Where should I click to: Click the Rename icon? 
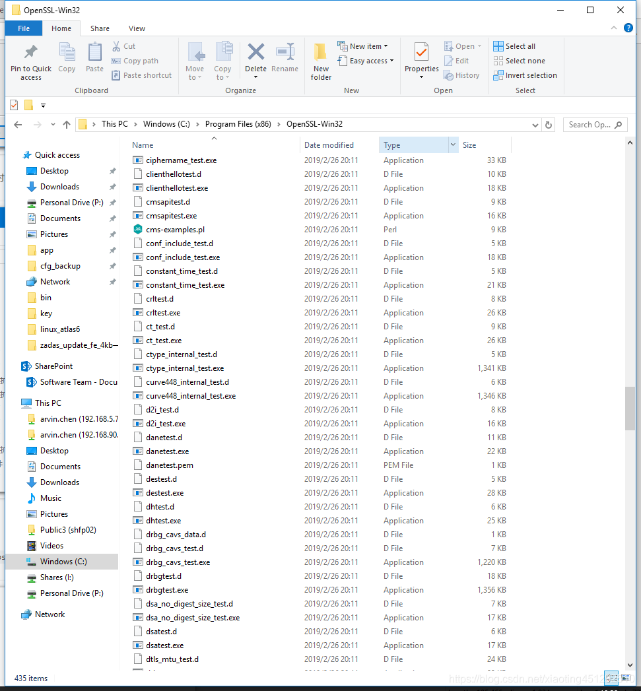285,51
